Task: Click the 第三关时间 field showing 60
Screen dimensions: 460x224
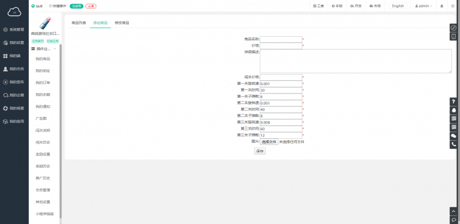Action: (281, 129)
